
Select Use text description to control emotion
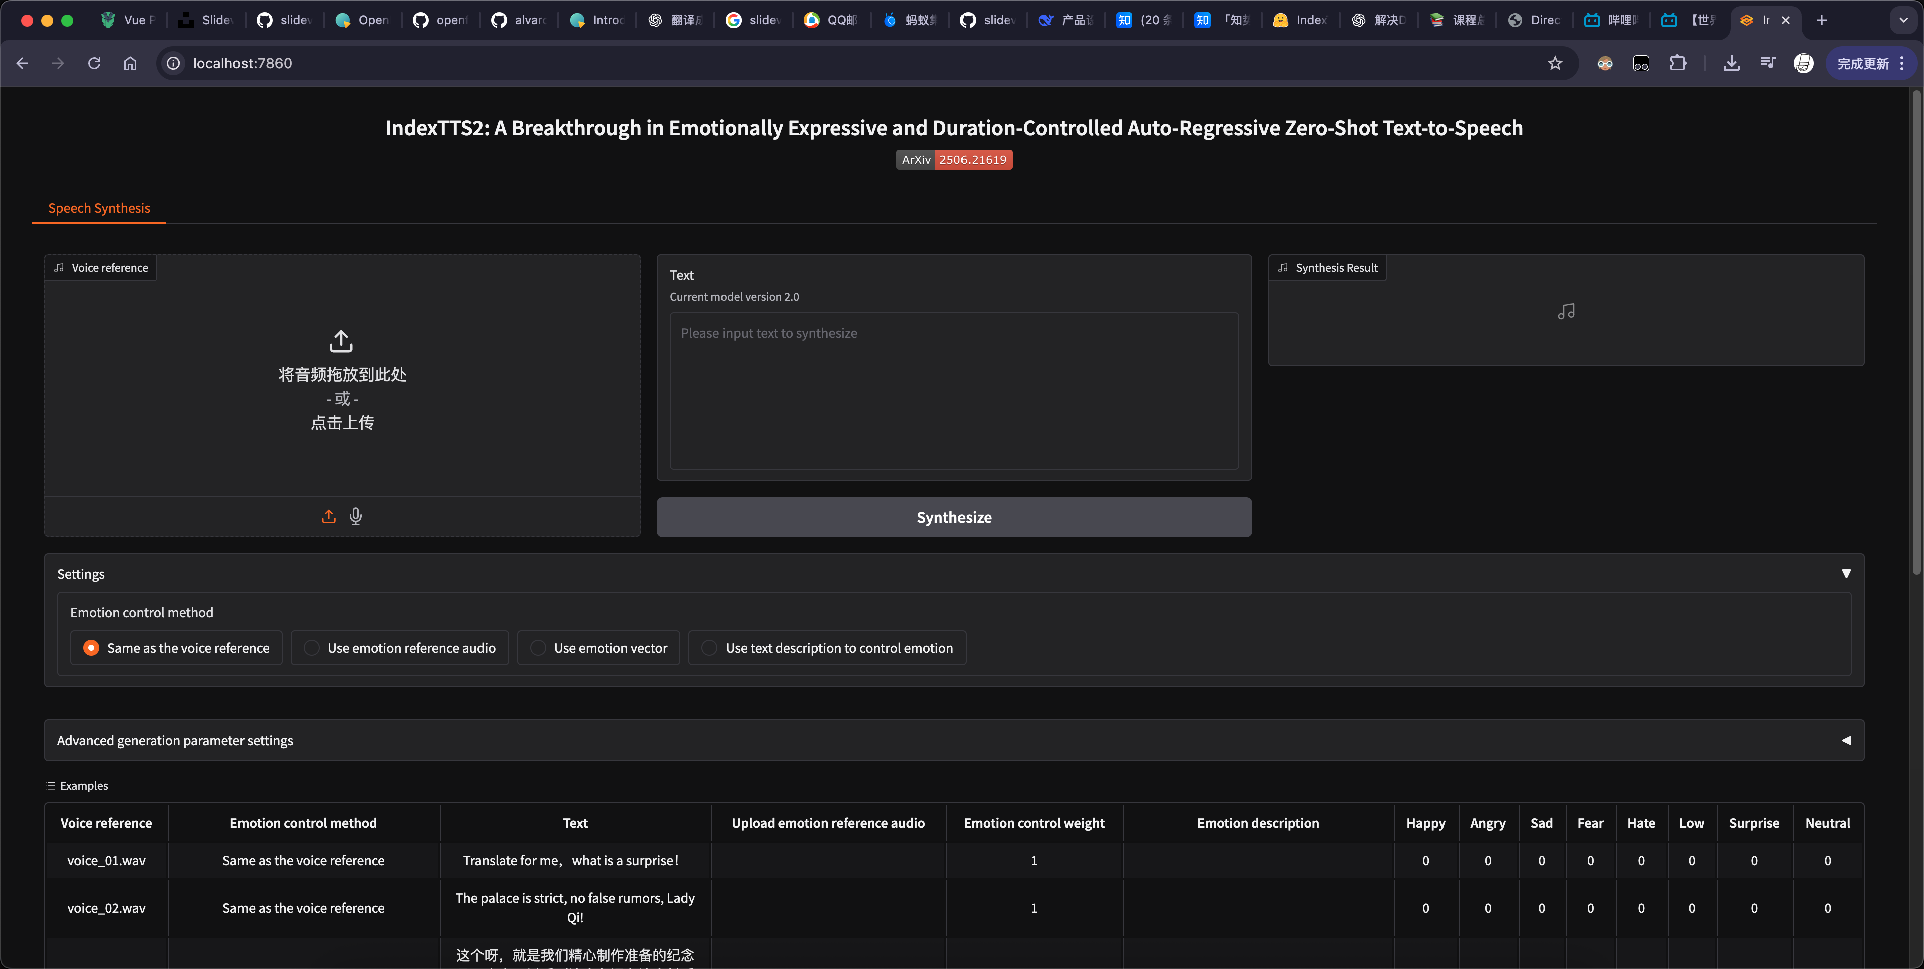[827, 648]
